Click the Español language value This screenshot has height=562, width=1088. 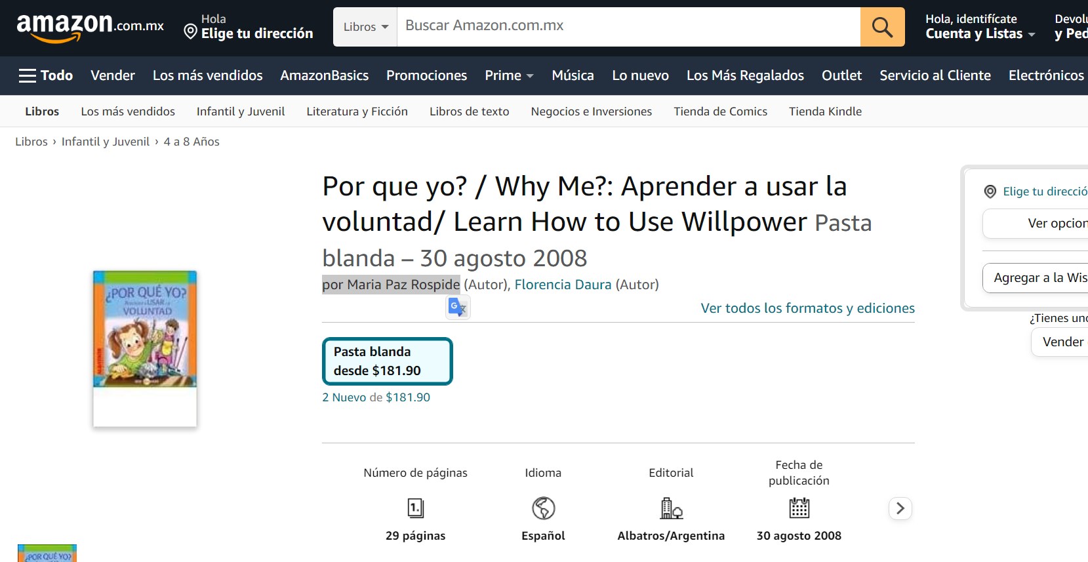pyautogui.click(x=543, y=536)
